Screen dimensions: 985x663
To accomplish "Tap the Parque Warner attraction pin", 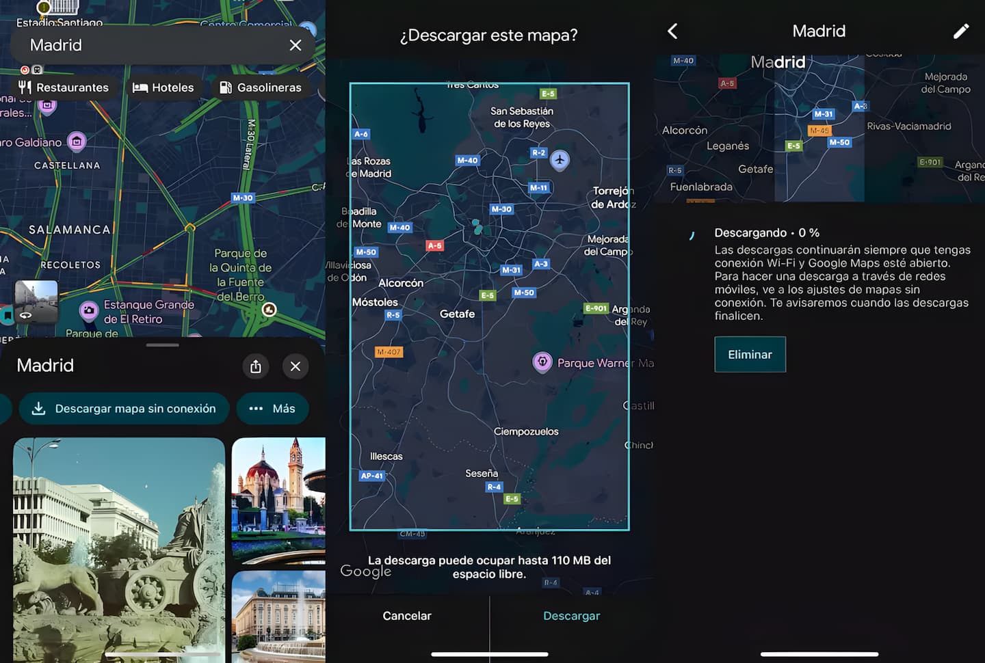I will pos(542,362).
